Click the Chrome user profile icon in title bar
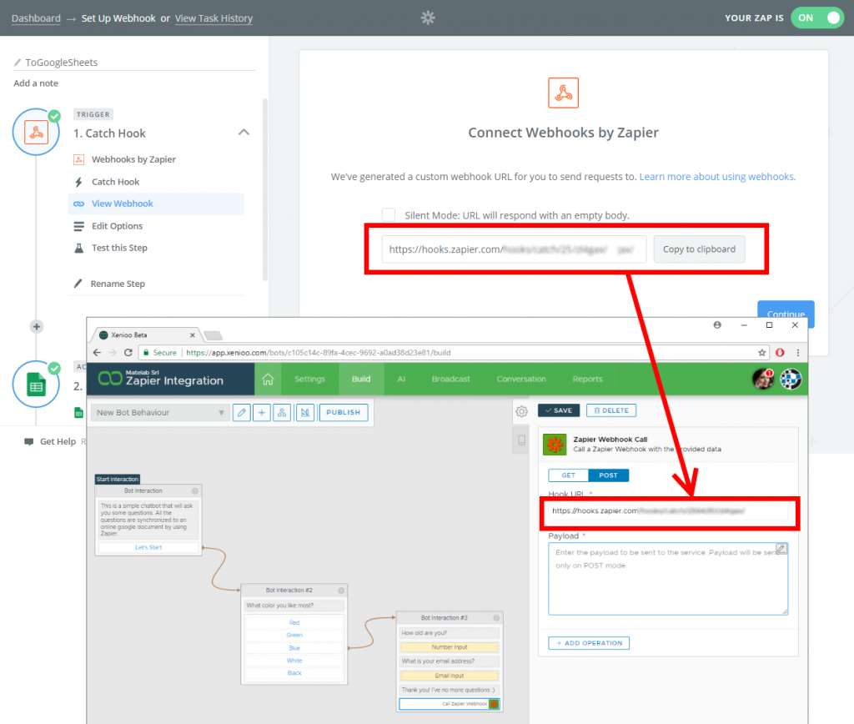Screen dimensions: 854x724 pyautogui.click(x=717, y=325)
